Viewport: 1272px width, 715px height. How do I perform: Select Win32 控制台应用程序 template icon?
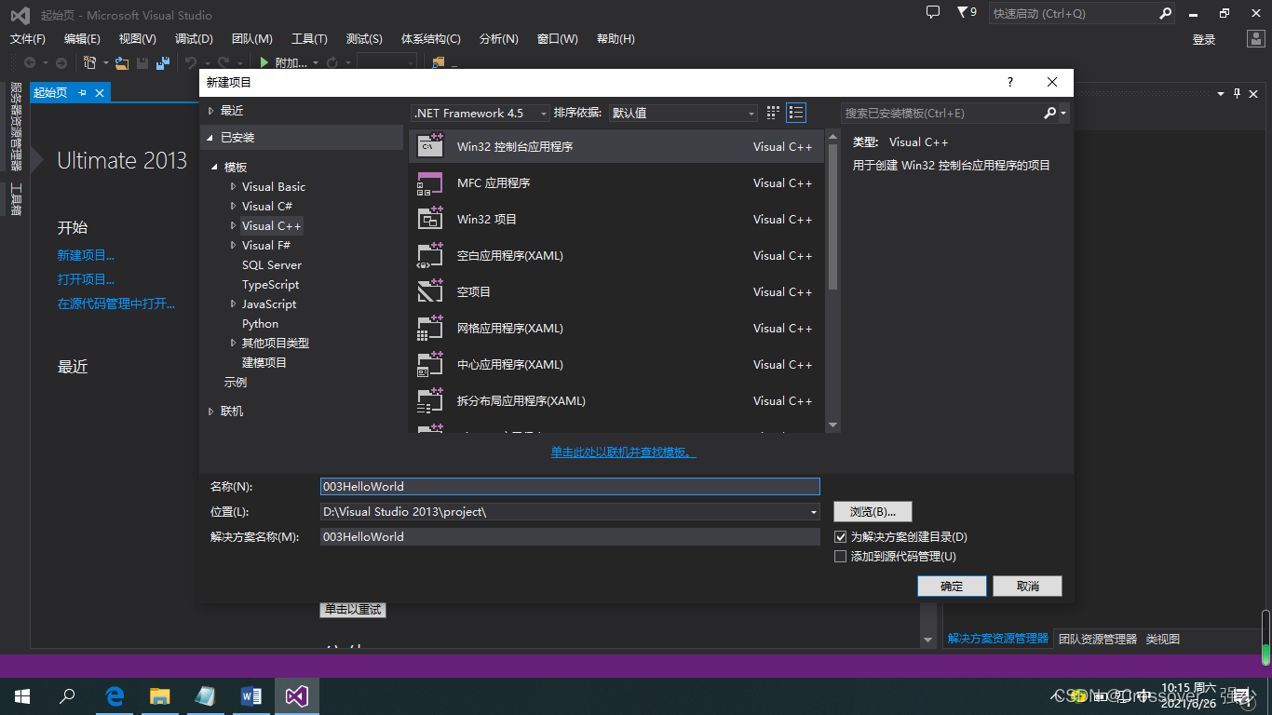[x=429, y=146]
